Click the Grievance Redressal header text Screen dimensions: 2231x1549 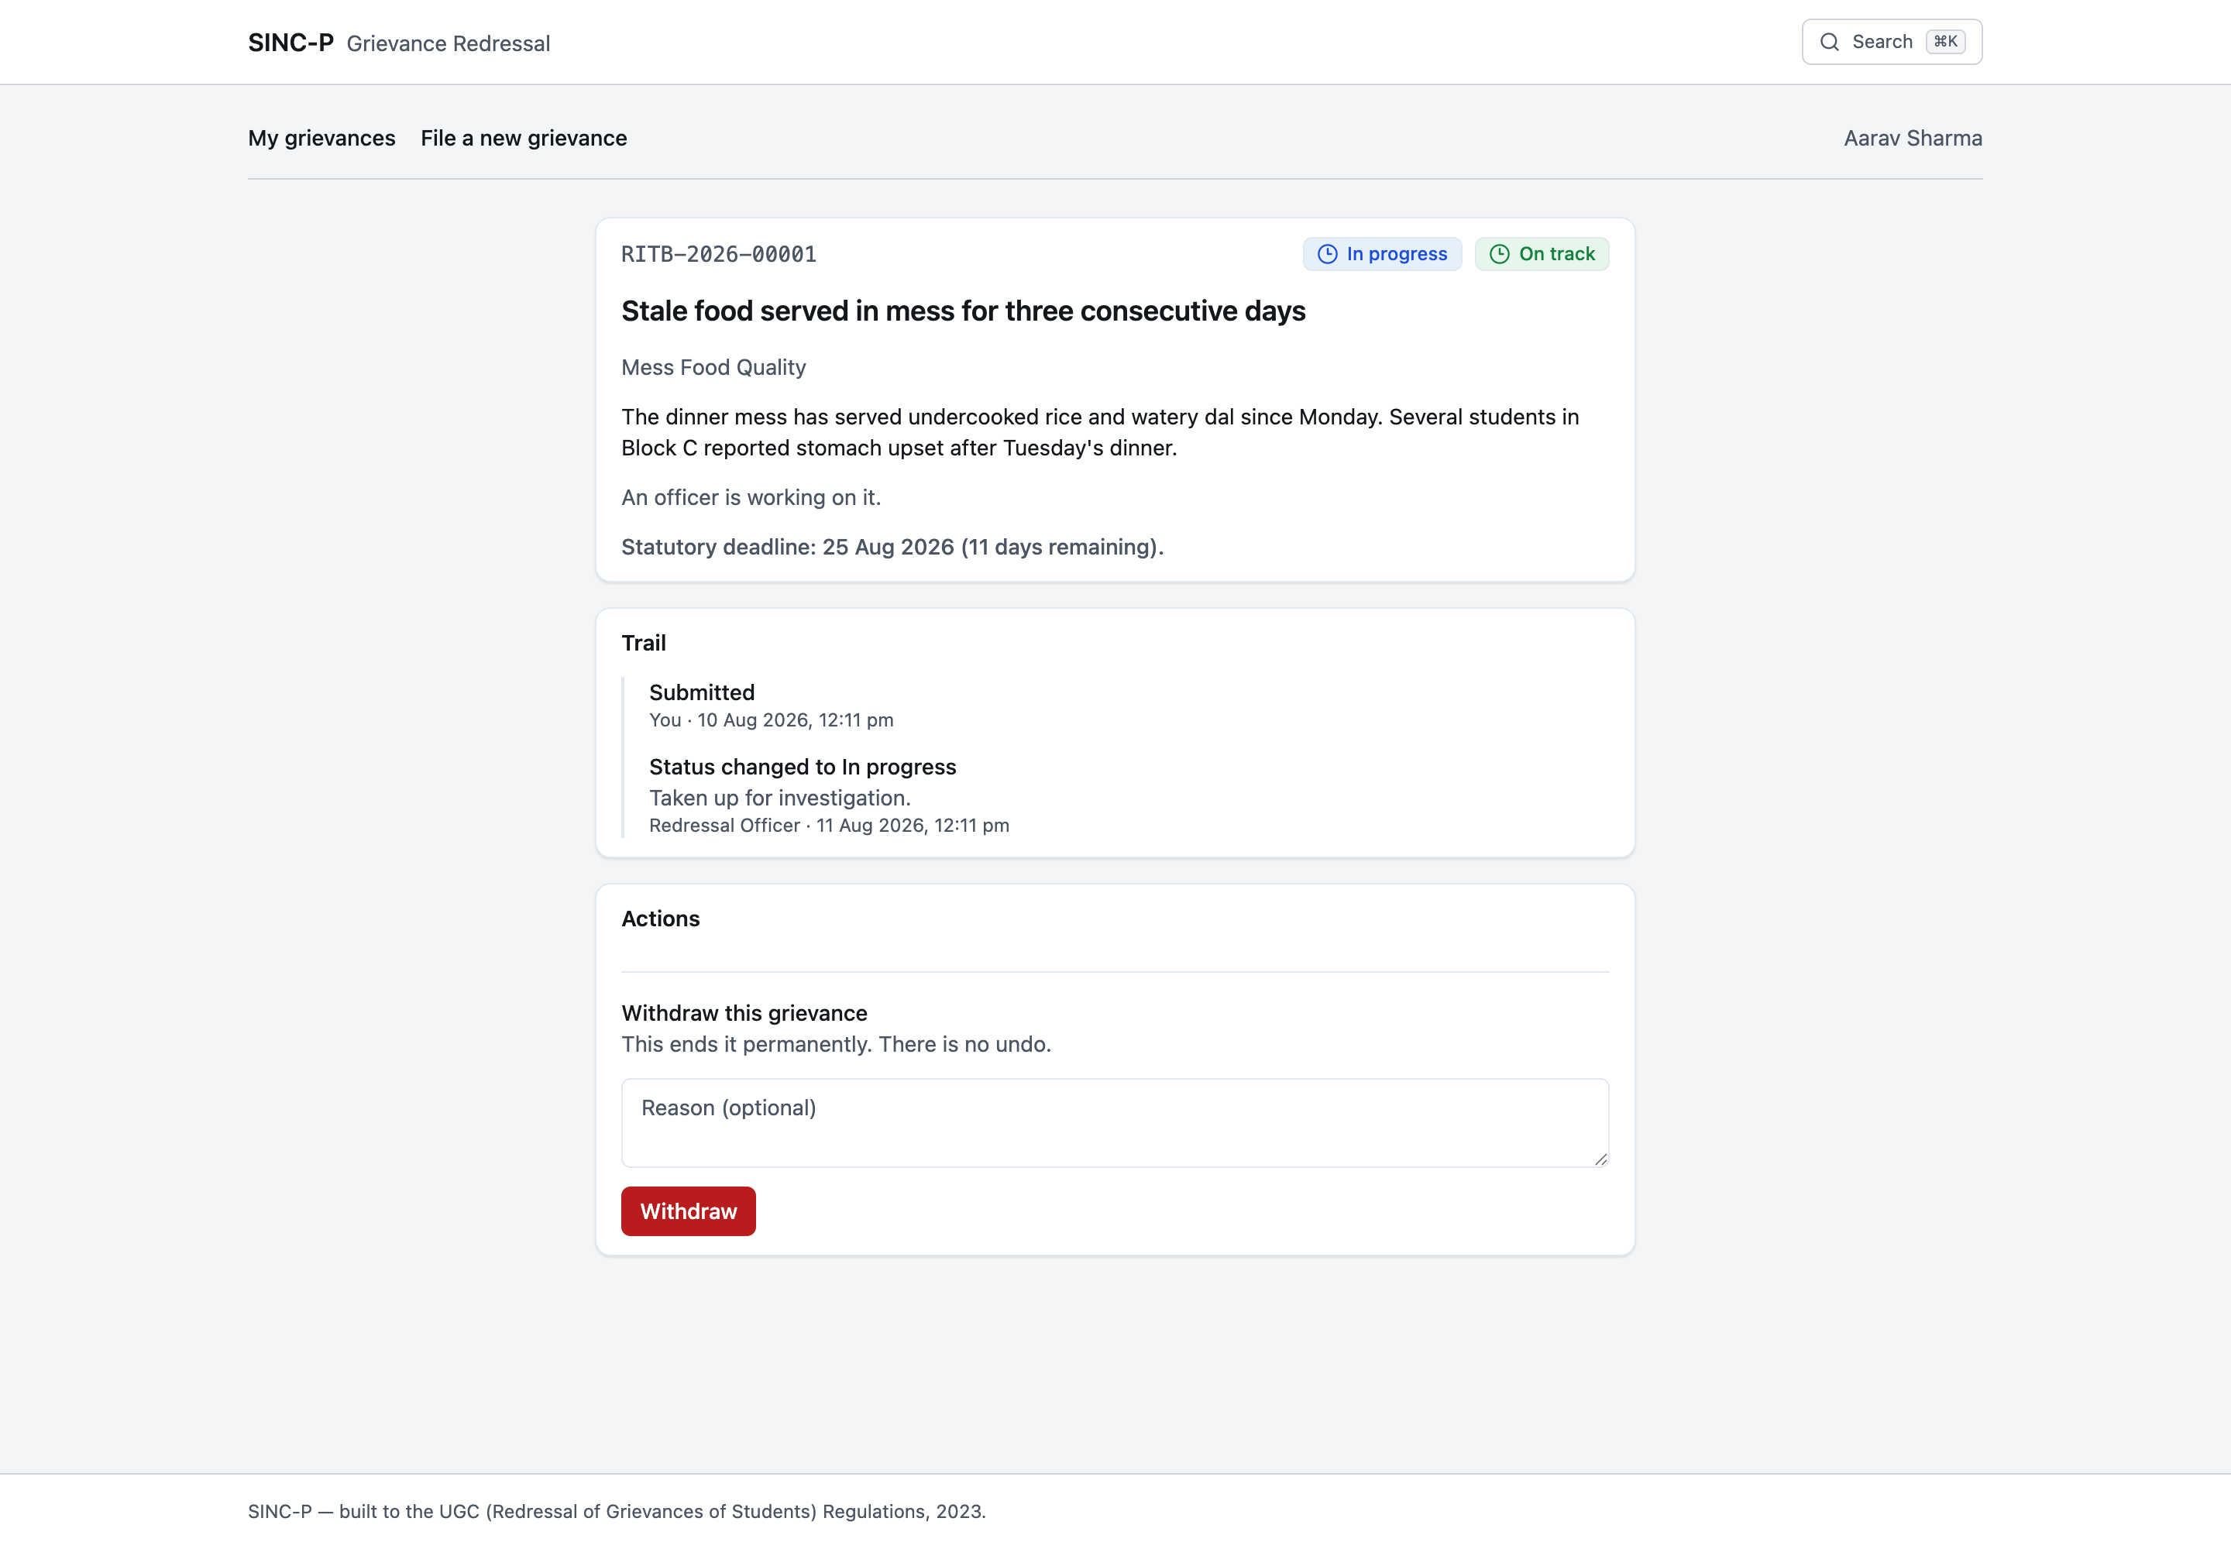coord(449,43)
